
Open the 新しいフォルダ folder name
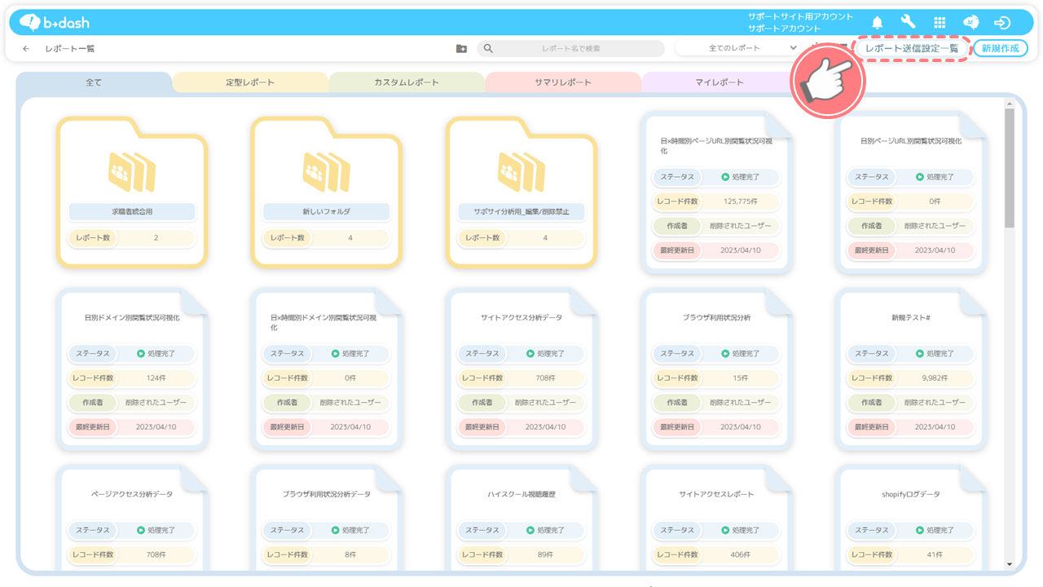(327, 212)
